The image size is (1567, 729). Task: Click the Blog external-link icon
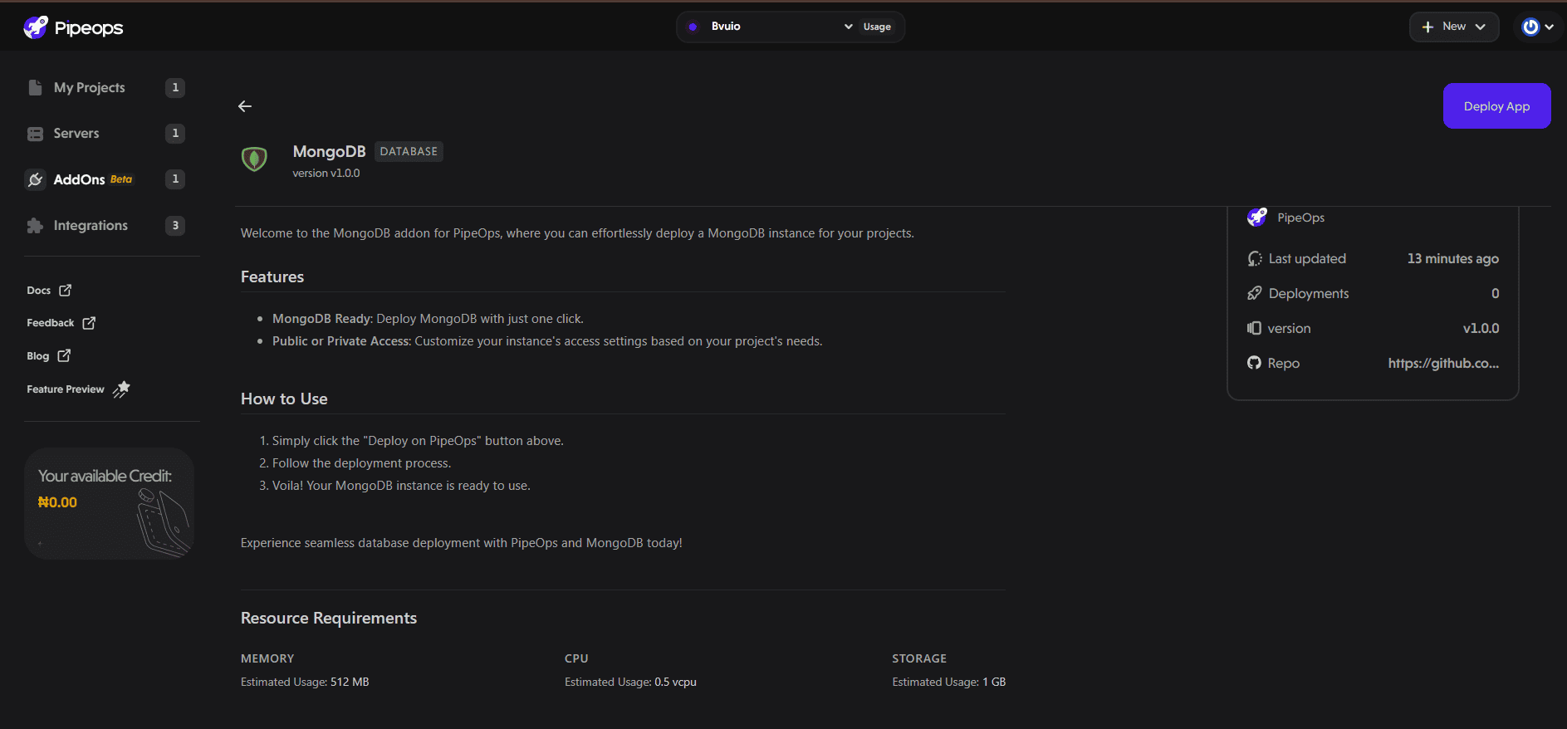[64, 355]
